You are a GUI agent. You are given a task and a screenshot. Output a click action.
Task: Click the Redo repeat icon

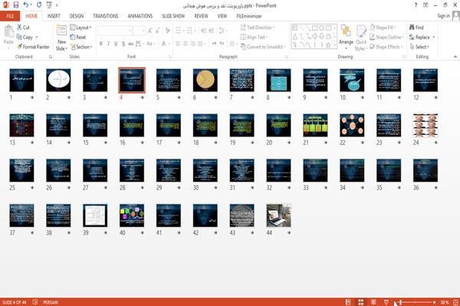39,5
